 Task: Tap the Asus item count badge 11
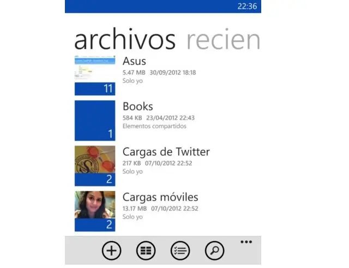107,89
